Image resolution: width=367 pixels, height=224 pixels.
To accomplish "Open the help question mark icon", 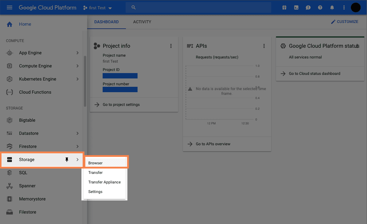I will (320, 8).
